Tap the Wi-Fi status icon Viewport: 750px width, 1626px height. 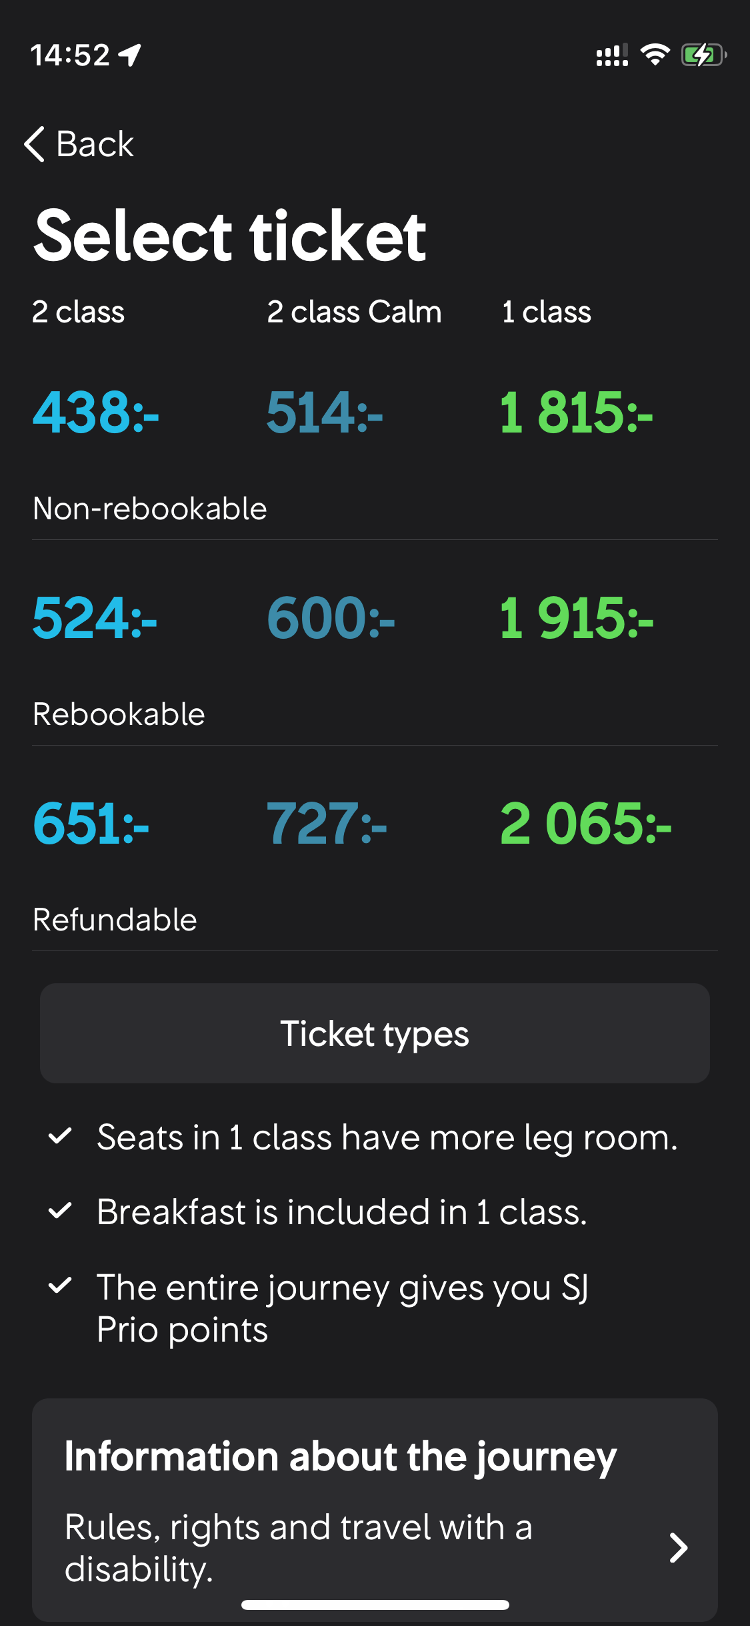point(655,55)
